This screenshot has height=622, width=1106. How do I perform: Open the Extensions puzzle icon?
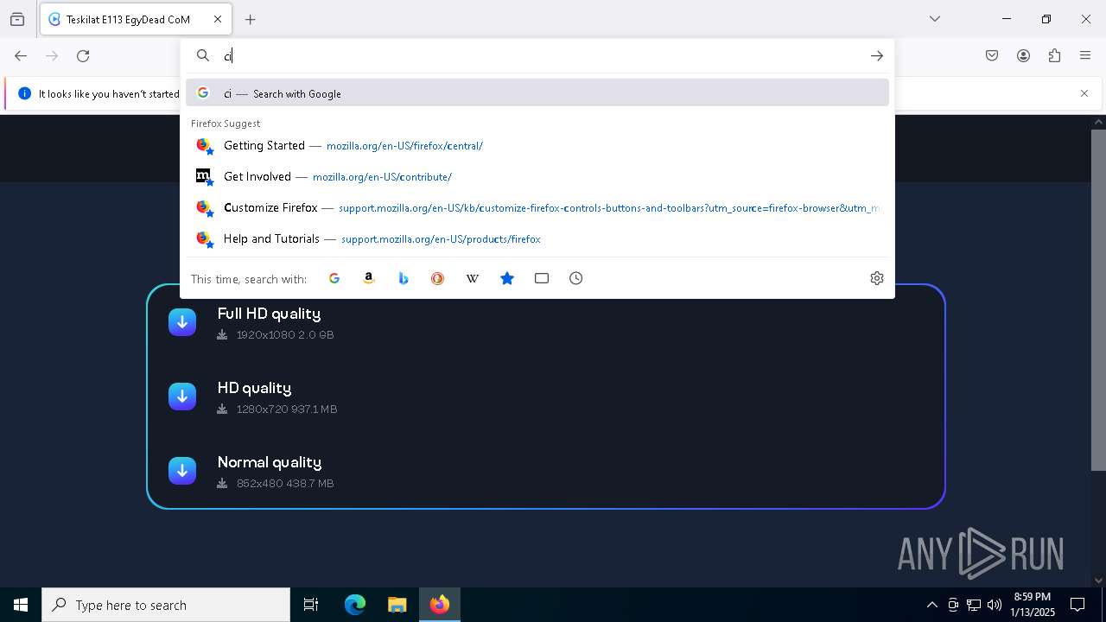pyautogui.click(x=1054, y=55)
